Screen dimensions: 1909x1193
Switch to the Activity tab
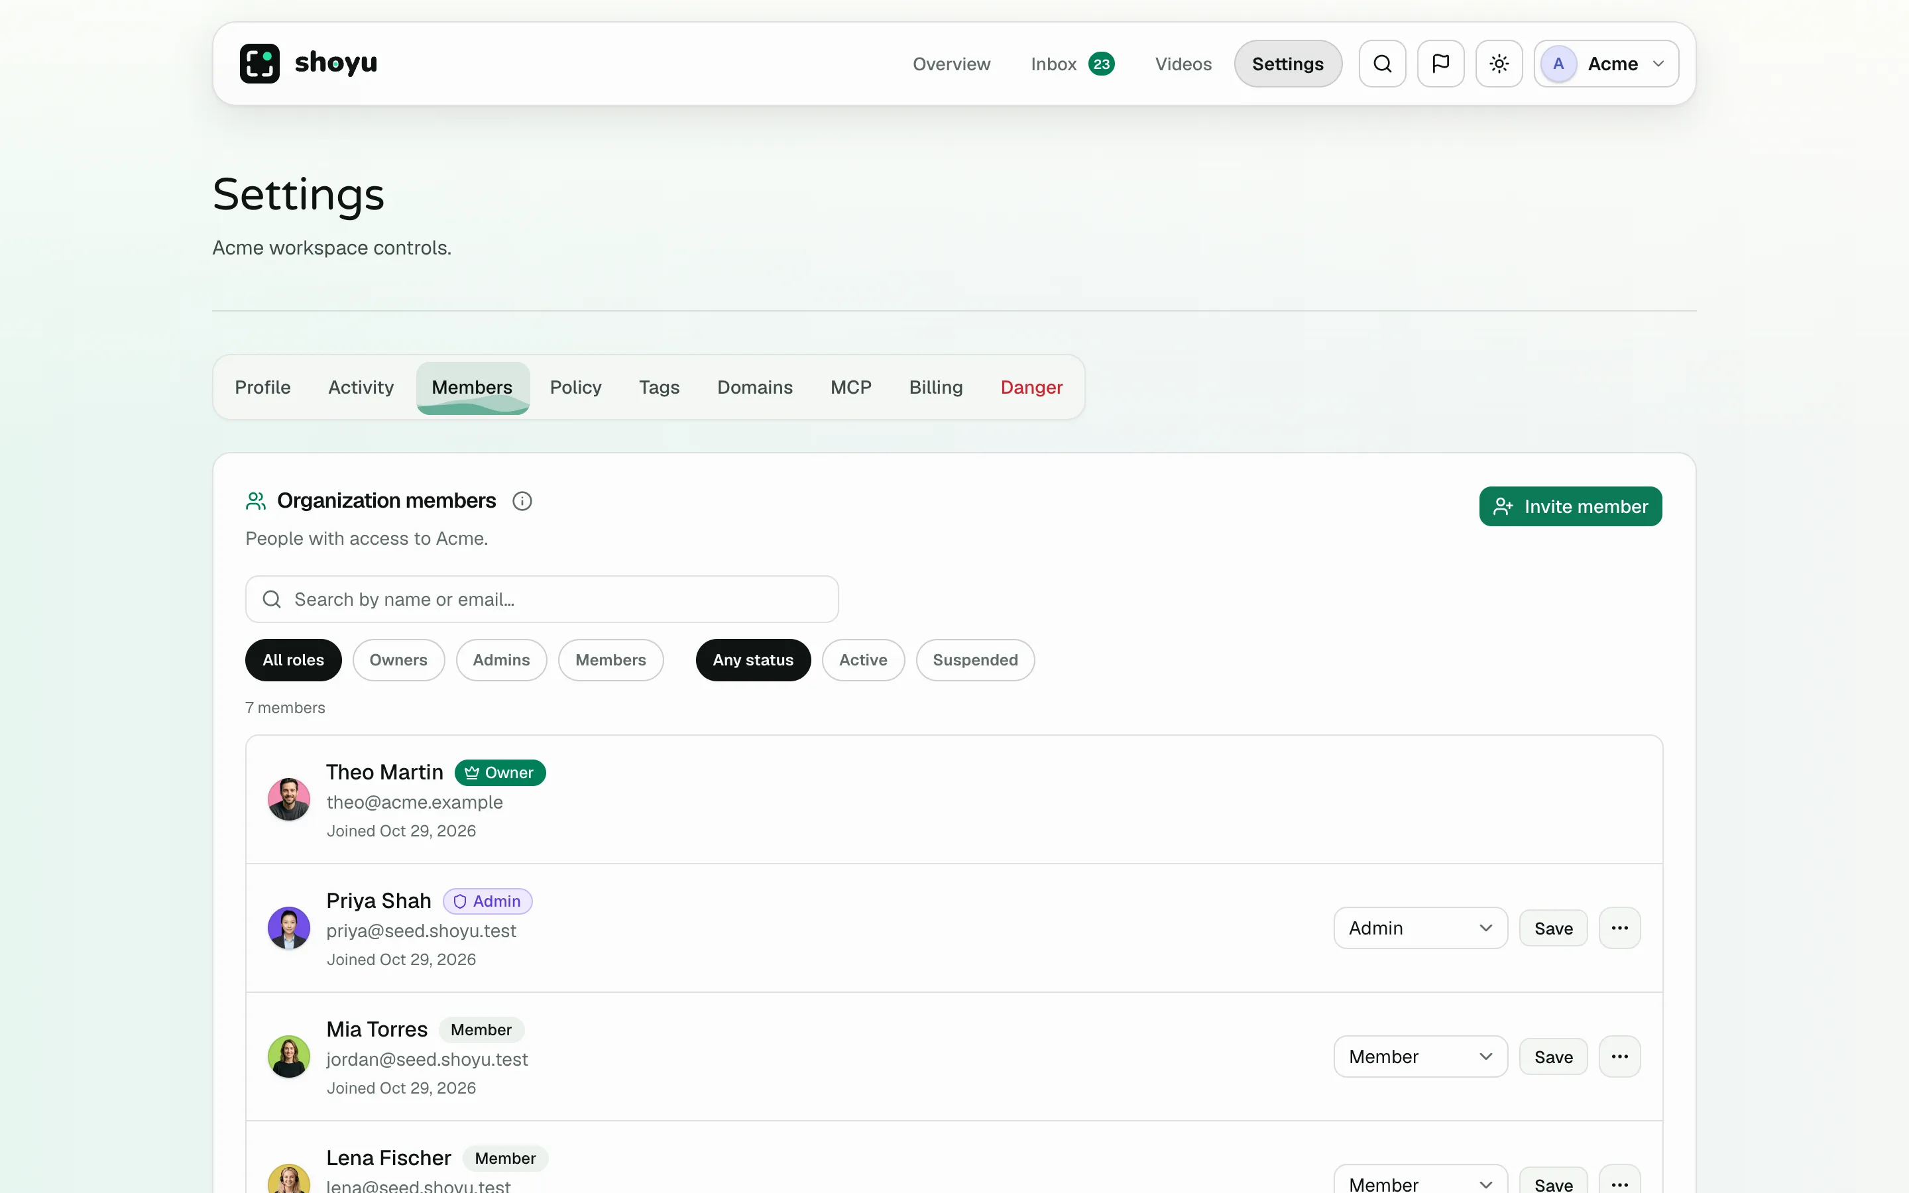click(x=361, y=388)
